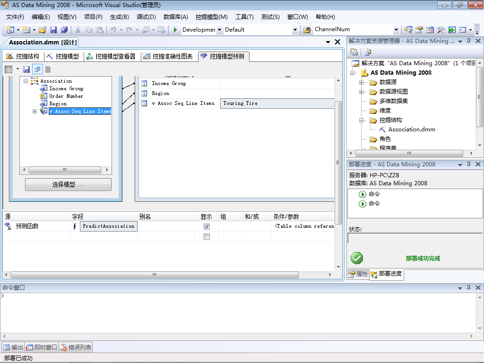
Task: Expand the 数据源 folder in Solution Explorer
Action: [x=361, y=82]
